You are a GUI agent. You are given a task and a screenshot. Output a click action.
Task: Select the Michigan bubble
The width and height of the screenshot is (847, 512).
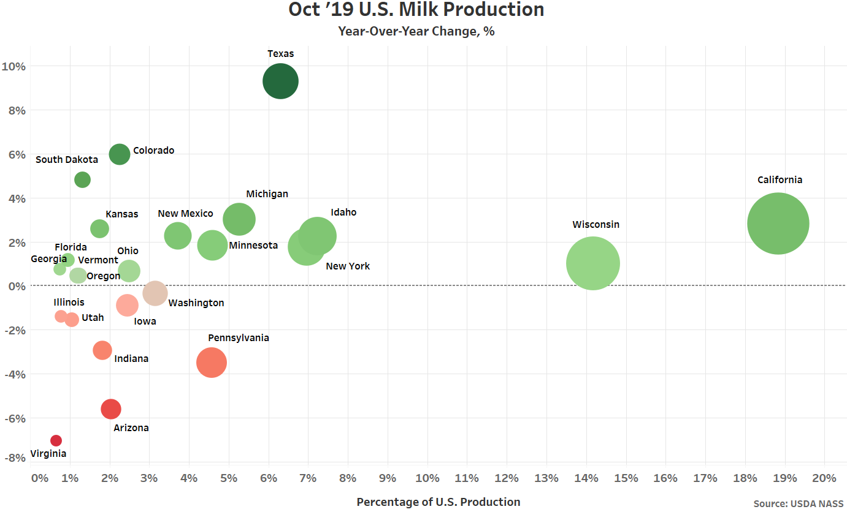239,219
